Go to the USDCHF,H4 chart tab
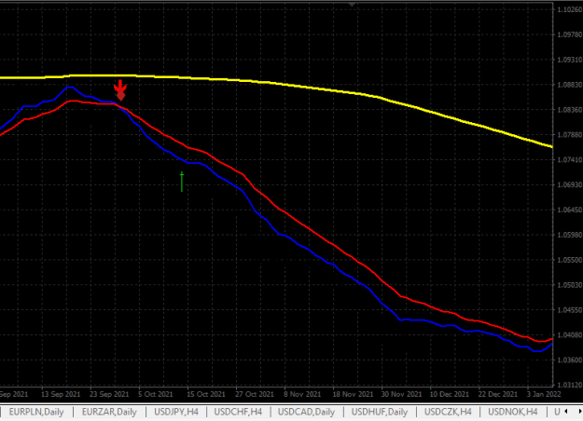 (x=238, y=412)
